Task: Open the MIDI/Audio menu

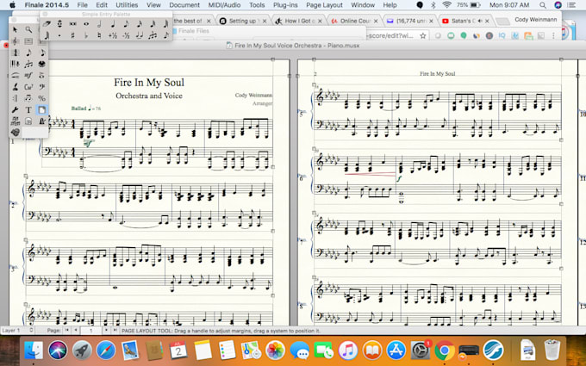Action: [x=224, y=5]
